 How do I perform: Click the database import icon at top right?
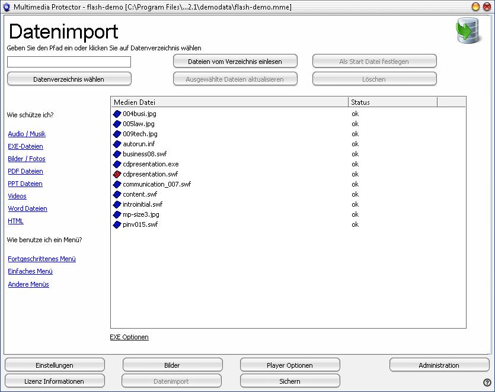click(467, 31)
